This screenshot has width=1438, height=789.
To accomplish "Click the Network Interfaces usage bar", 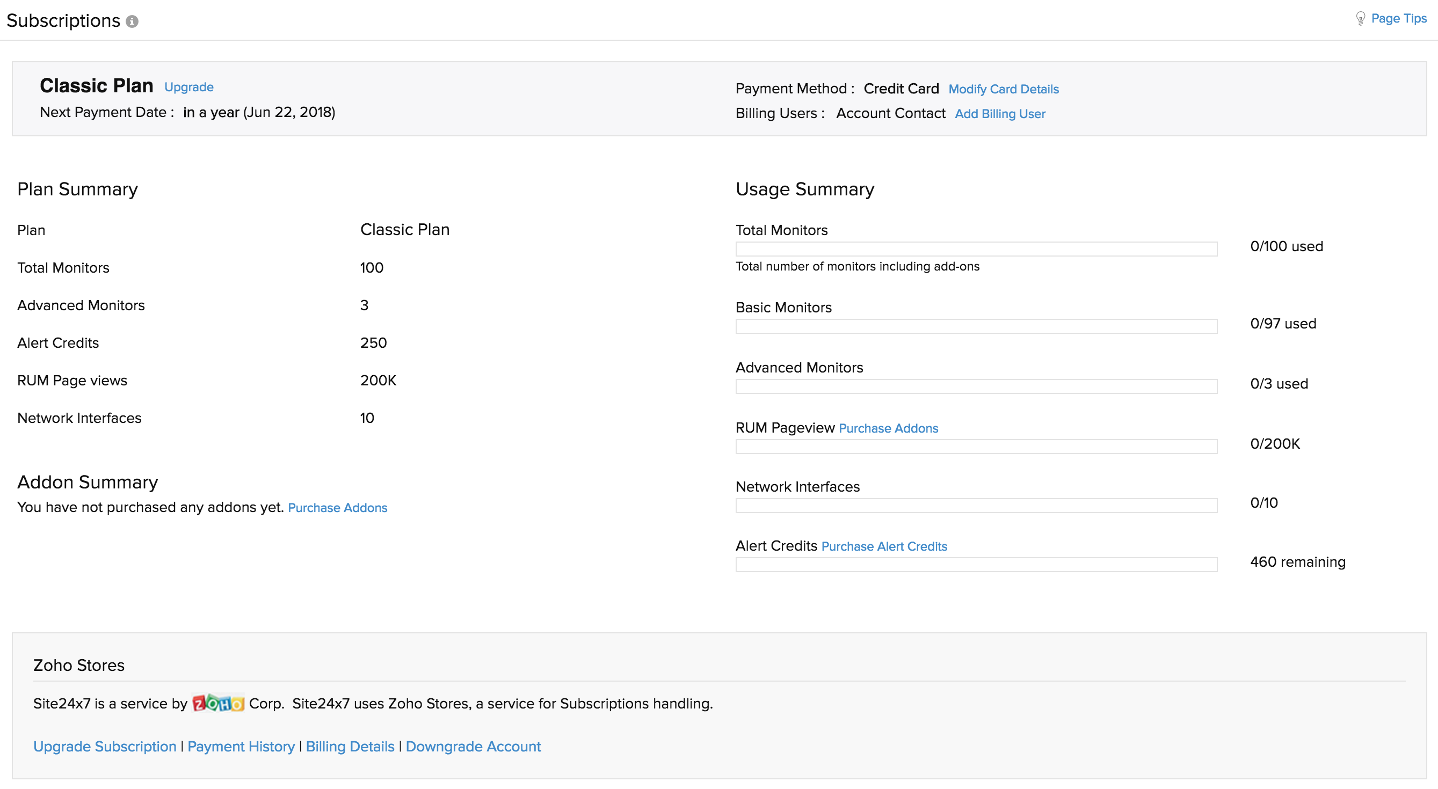I will pos(976,506).
